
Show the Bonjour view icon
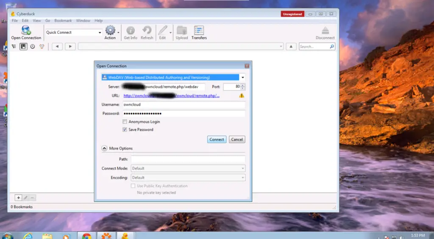pyautogui.click(x=42, y=47)
